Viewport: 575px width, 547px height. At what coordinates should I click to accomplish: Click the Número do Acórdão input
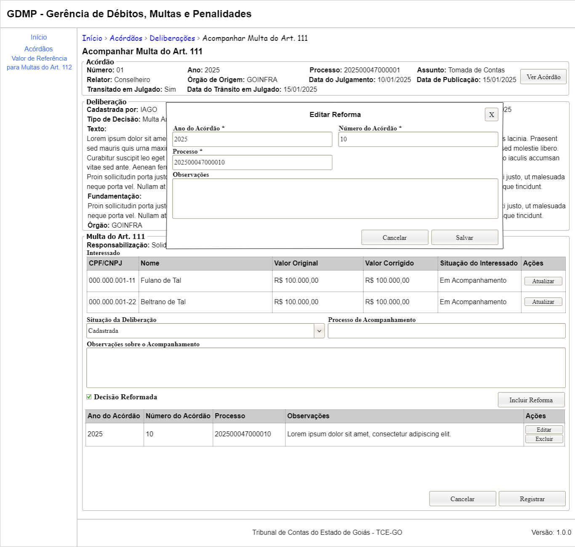pos(418,139)
